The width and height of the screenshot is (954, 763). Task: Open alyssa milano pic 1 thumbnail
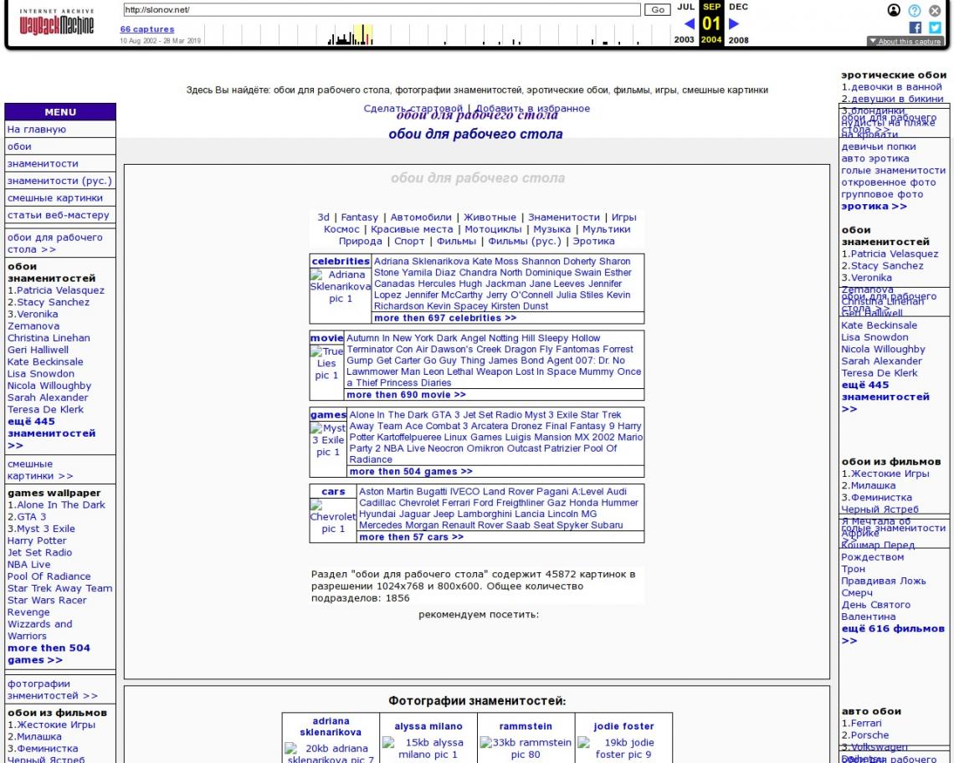(428, 749)
